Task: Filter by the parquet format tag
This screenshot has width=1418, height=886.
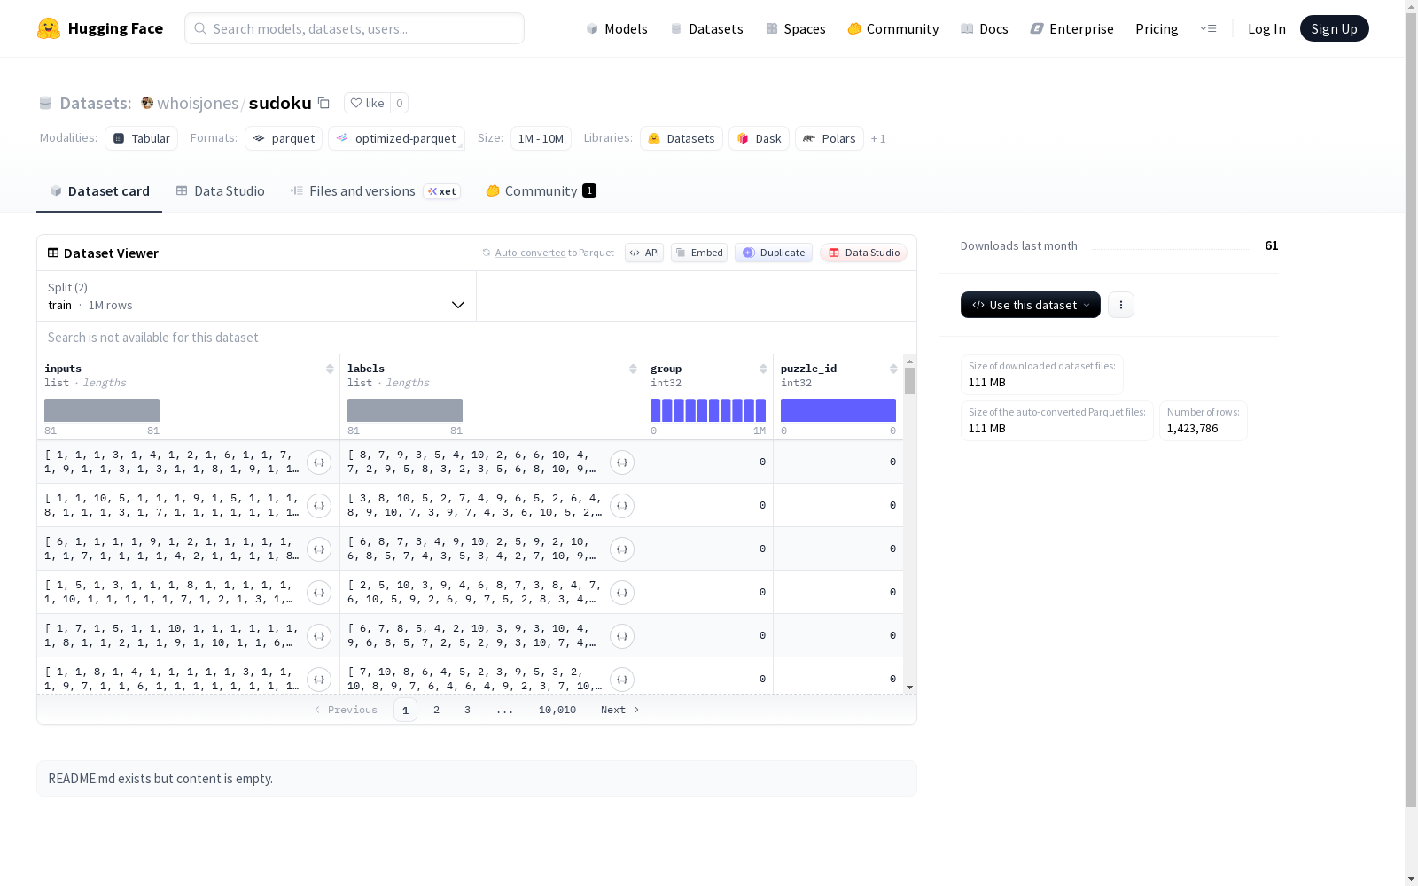Action: click(284, 138)
